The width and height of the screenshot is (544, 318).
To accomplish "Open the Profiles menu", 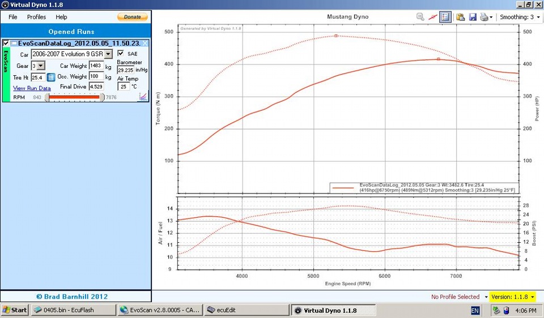I will [36, 17].
